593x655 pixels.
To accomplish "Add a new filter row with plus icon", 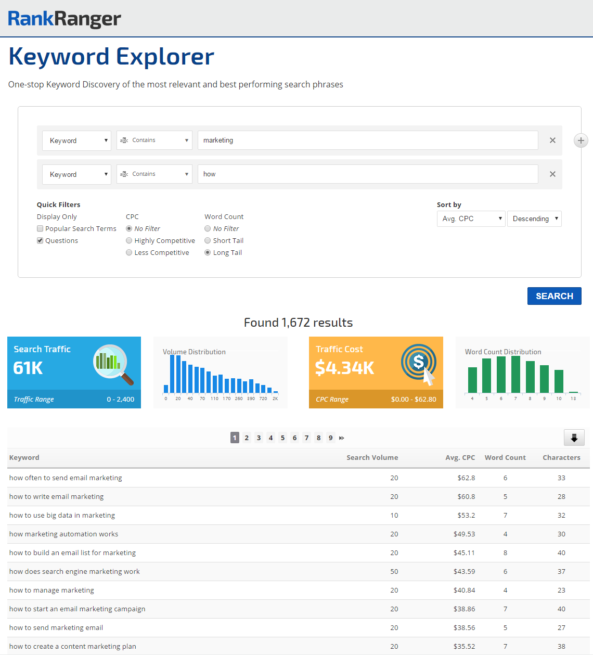I will (581, 140).
